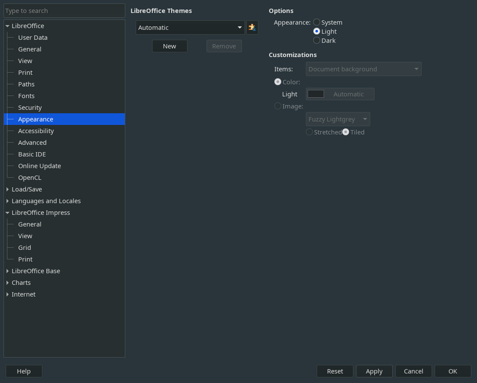Image resolution: width=477 pixels, height=383 pixels.
Task: Click the Help button
Action: click(24, 371)
